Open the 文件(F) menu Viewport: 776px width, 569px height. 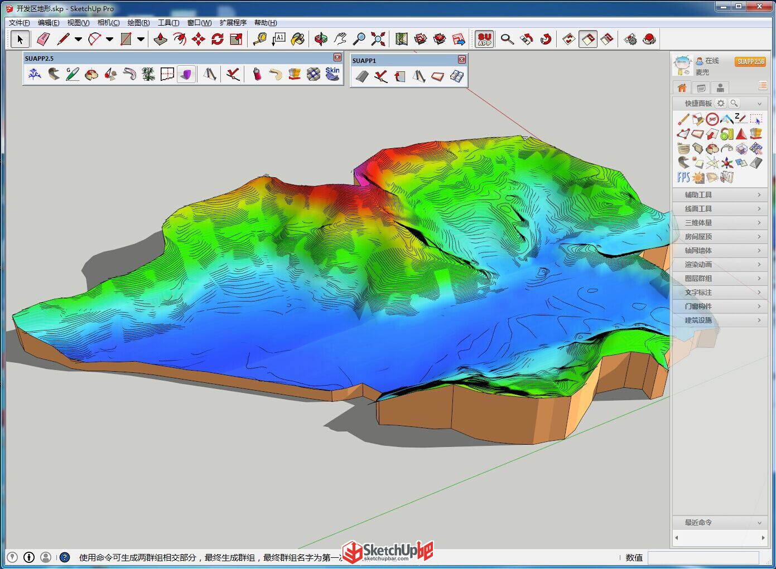click(20, 23)
